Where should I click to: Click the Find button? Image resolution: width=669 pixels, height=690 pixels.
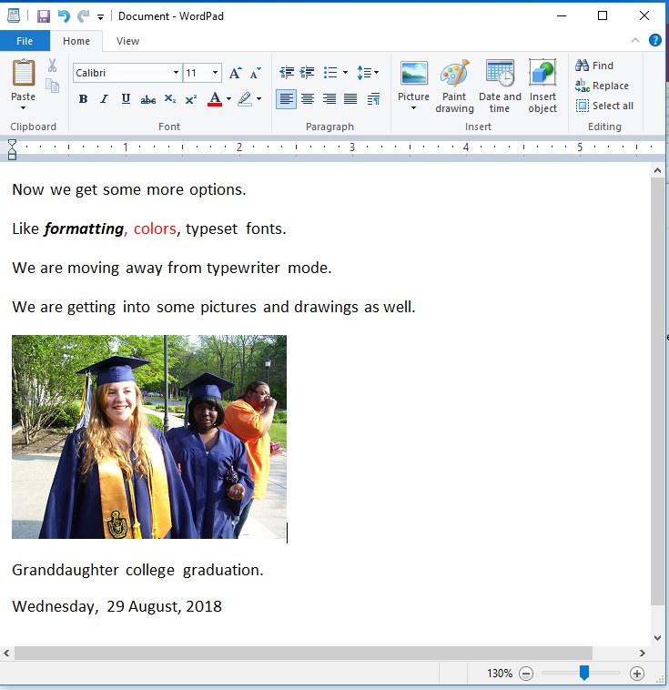coord(594,66)
